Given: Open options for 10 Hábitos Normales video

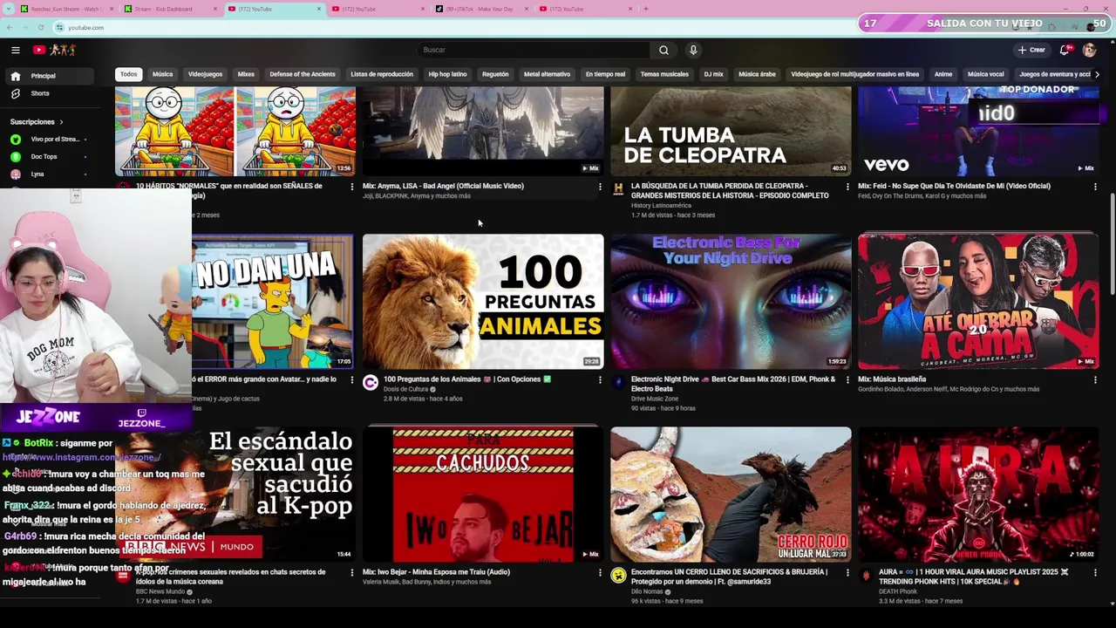Looking at the screenshot, I should tap(352, 187).
